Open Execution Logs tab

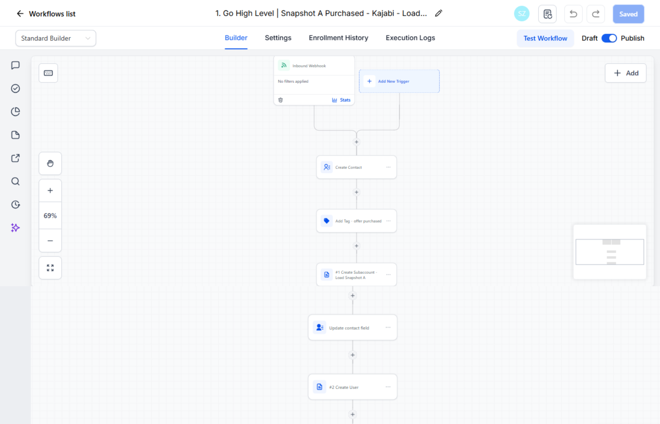410,38
